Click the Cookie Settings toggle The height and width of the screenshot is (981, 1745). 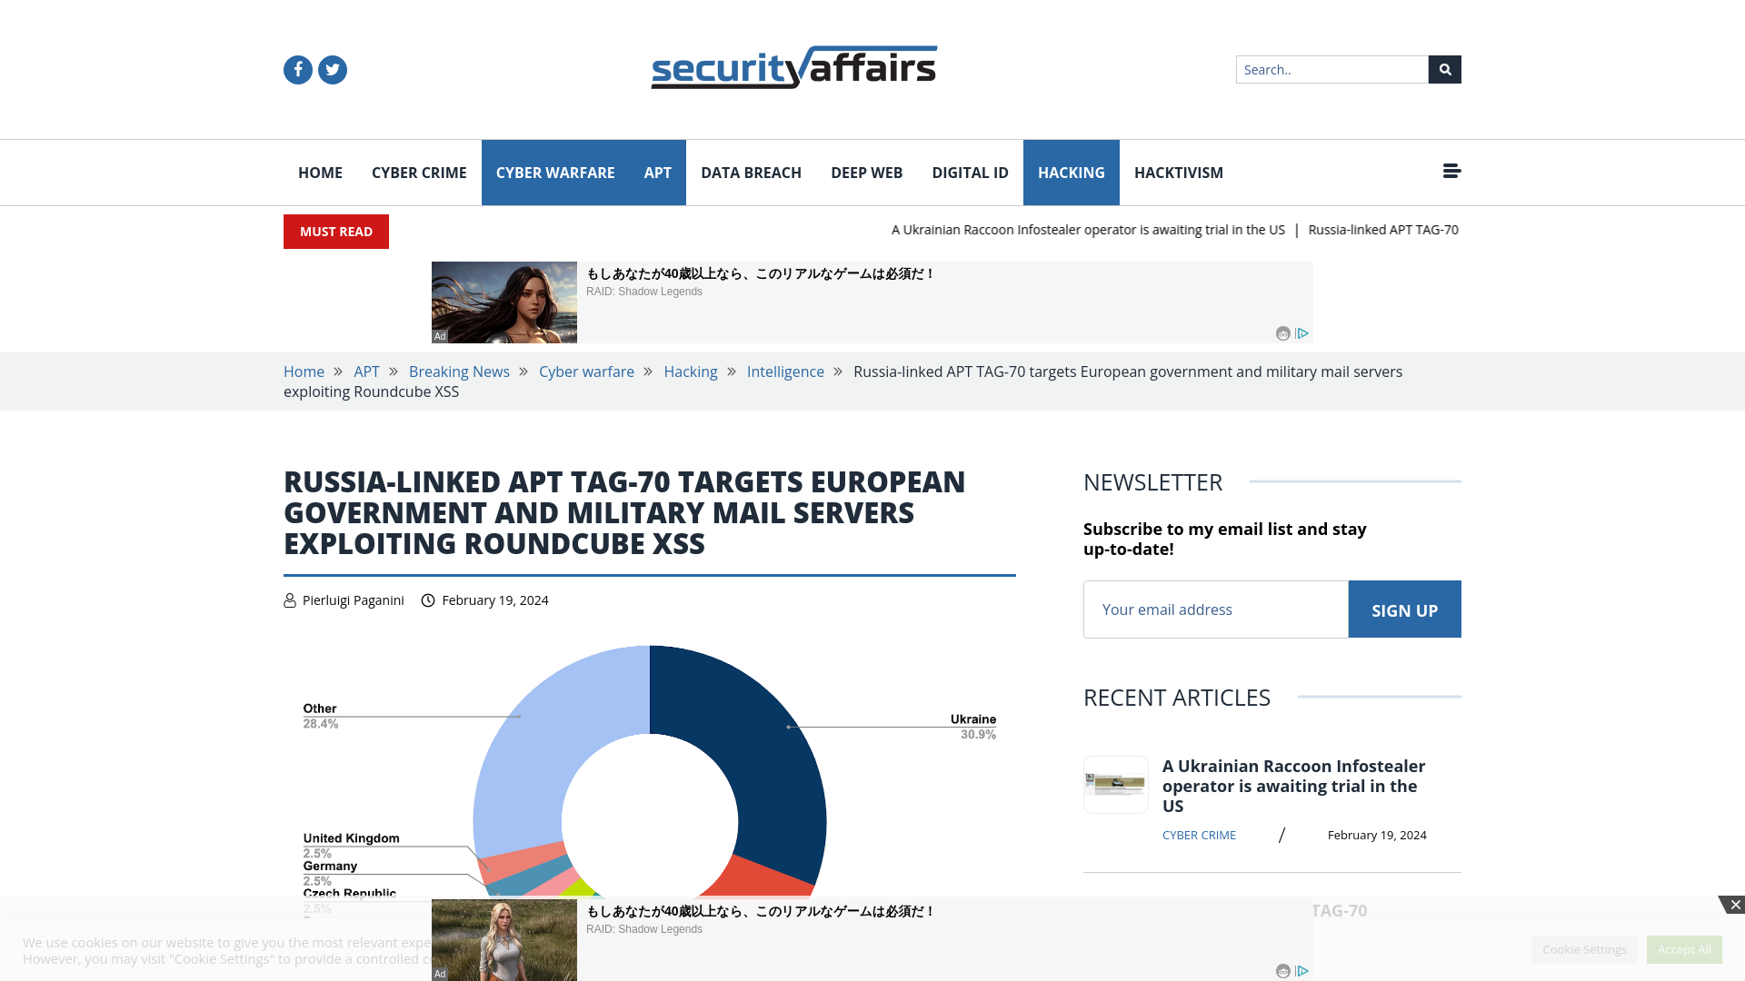tap(1584, 948)
